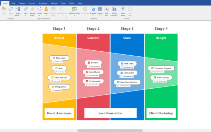
Task: Click the Convert column title
Action: [x=93, y=38]
